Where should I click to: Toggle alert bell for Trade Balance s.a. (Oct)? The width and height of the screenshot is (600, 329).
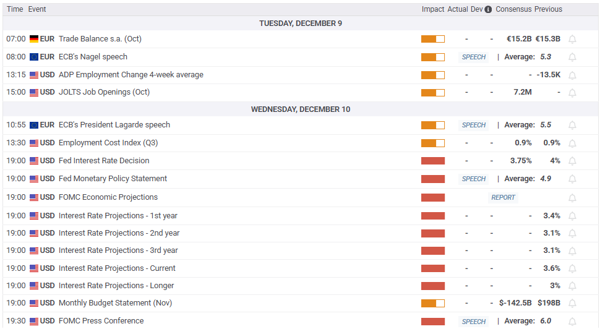pyautogui.click(x=572, y=39)
